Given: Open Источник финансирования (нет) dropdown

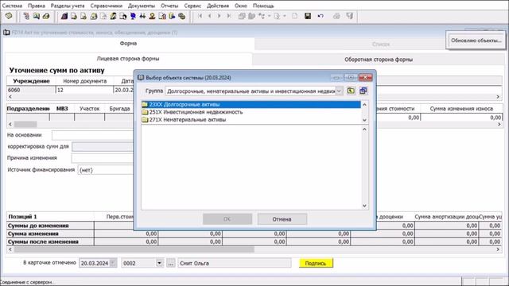Looking at the screenshot, I should pyautogui.click(x=106, y=170).
